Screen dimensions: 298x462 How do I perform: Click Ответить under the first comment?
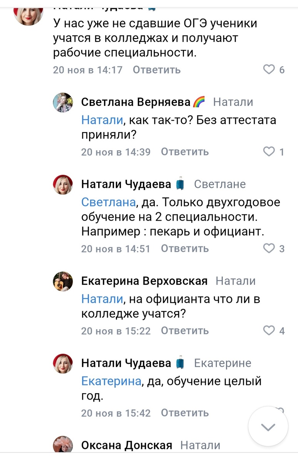click(156, 70)
